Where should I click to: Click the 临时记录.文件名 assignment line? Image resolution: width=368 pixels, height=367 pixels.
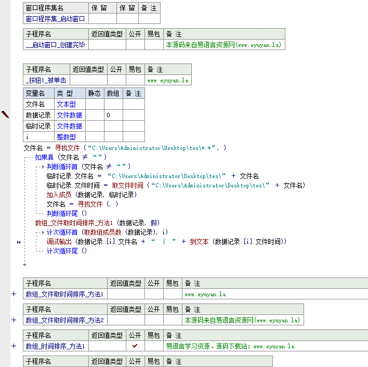[x=152, y=176]
